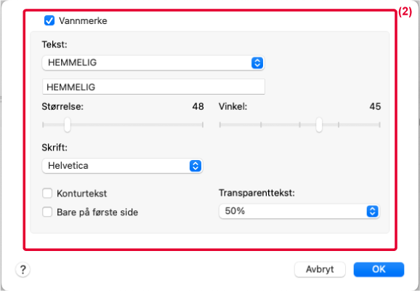This screenshot has height=291, width=420.
Task: Uncheck the Vannmerke checkbox
Action: point(49,20)
